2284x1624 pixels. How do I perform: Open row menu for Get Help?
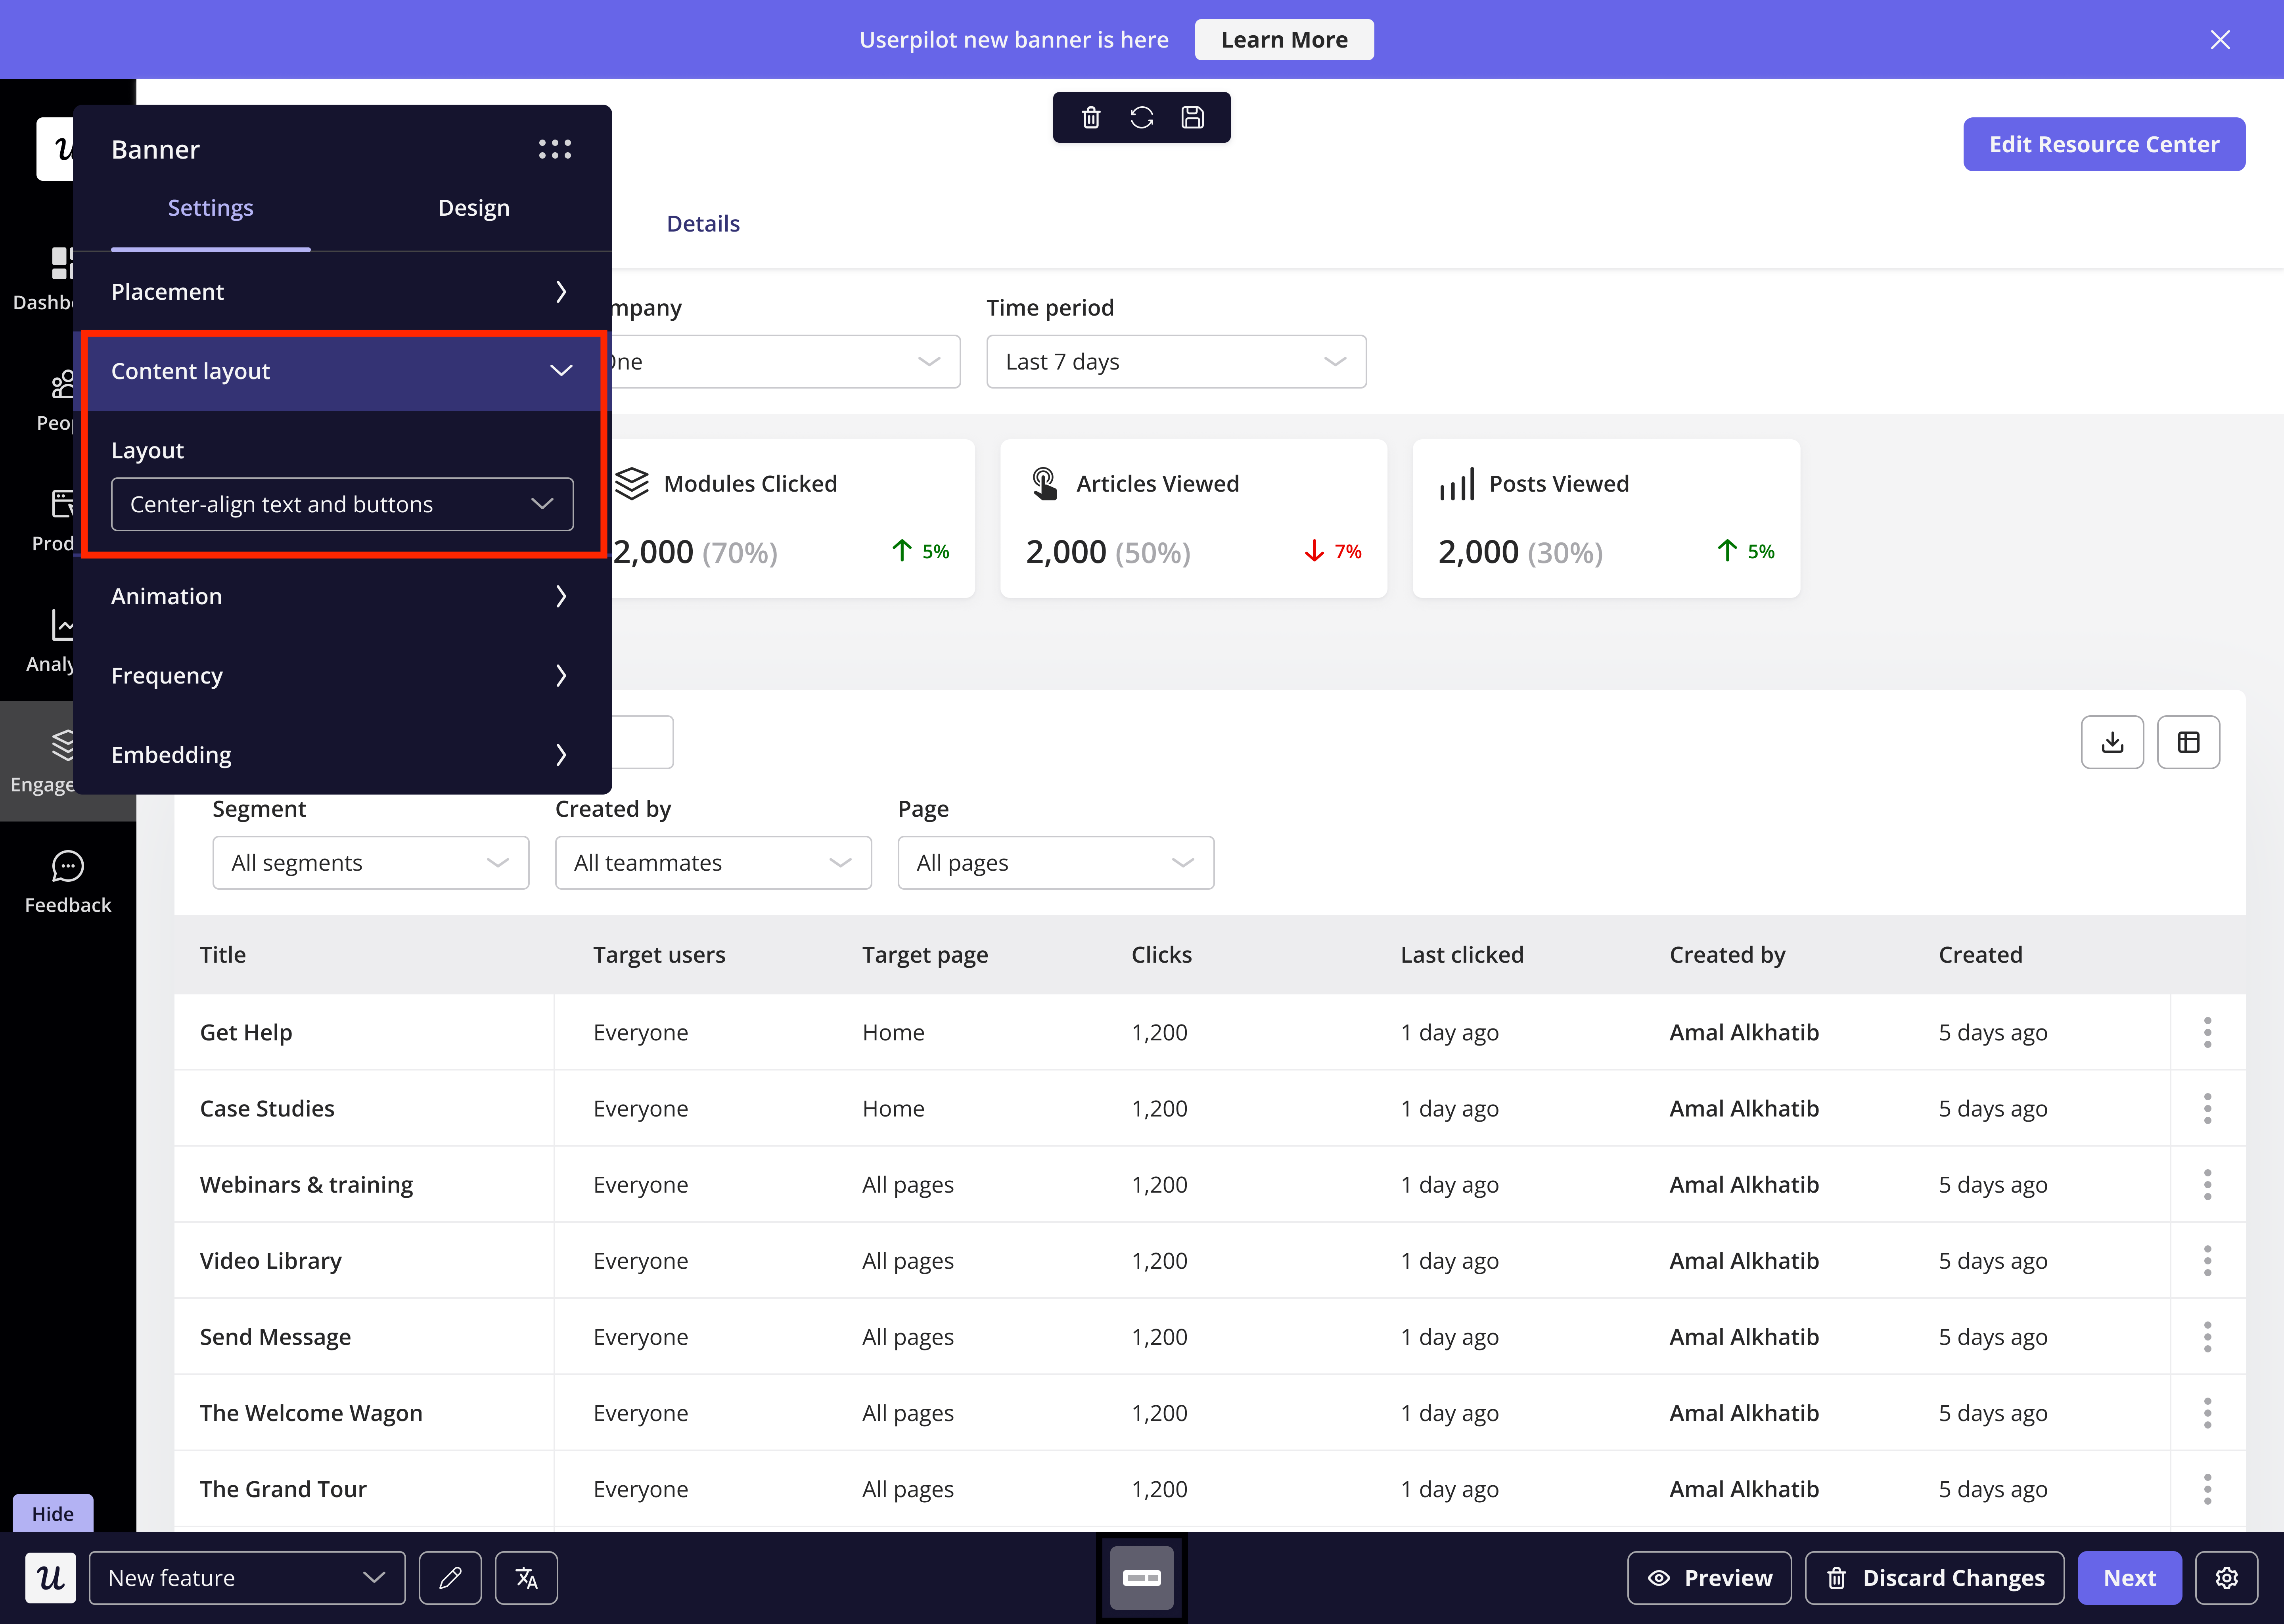2207,1033
